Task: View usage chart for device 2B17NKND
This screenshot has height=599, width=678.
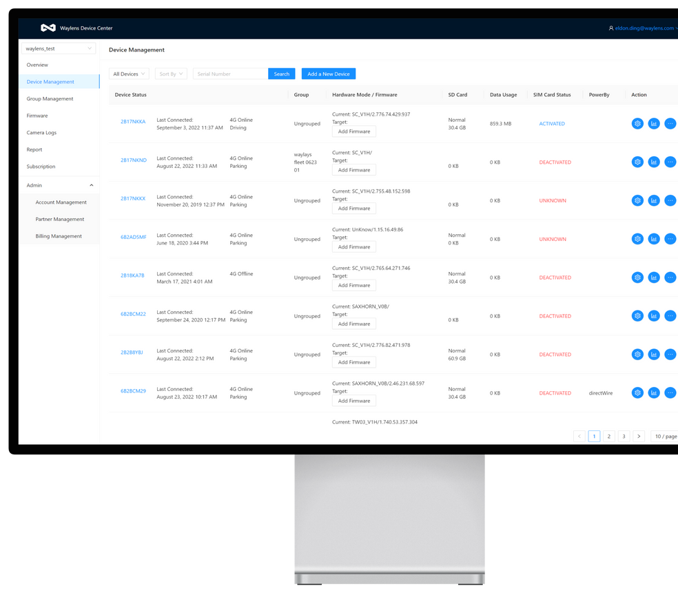Action: pyautogui.click(x=654, y=162)
